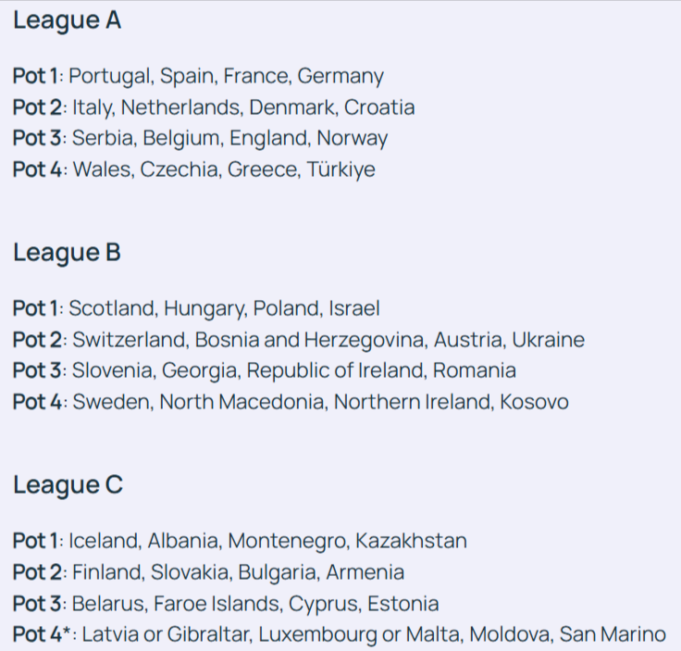Click Kazakhstan in League C Pot 1
This screenshot has height=651, width=681.
tap(411, 541)
